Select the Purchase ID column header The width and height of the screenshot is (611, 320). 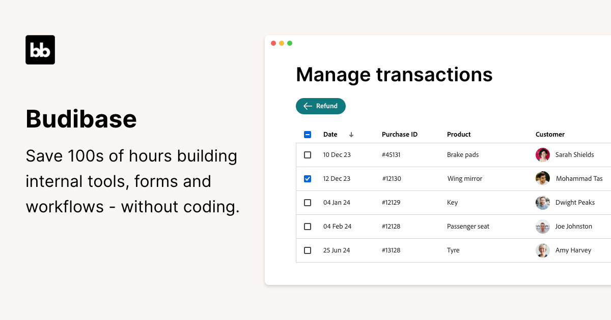tap(400, 134)
